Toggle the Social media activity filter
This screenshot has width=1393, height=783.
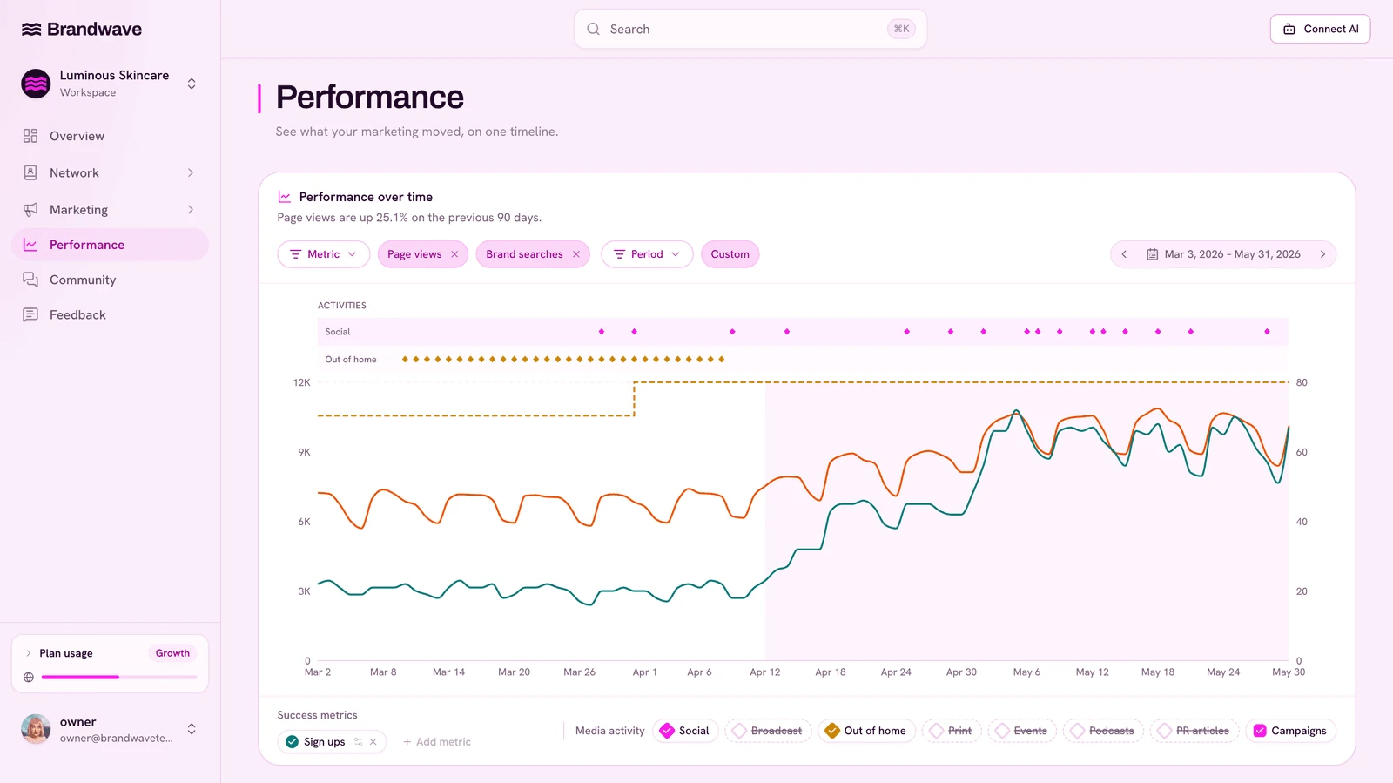(685, 731)
